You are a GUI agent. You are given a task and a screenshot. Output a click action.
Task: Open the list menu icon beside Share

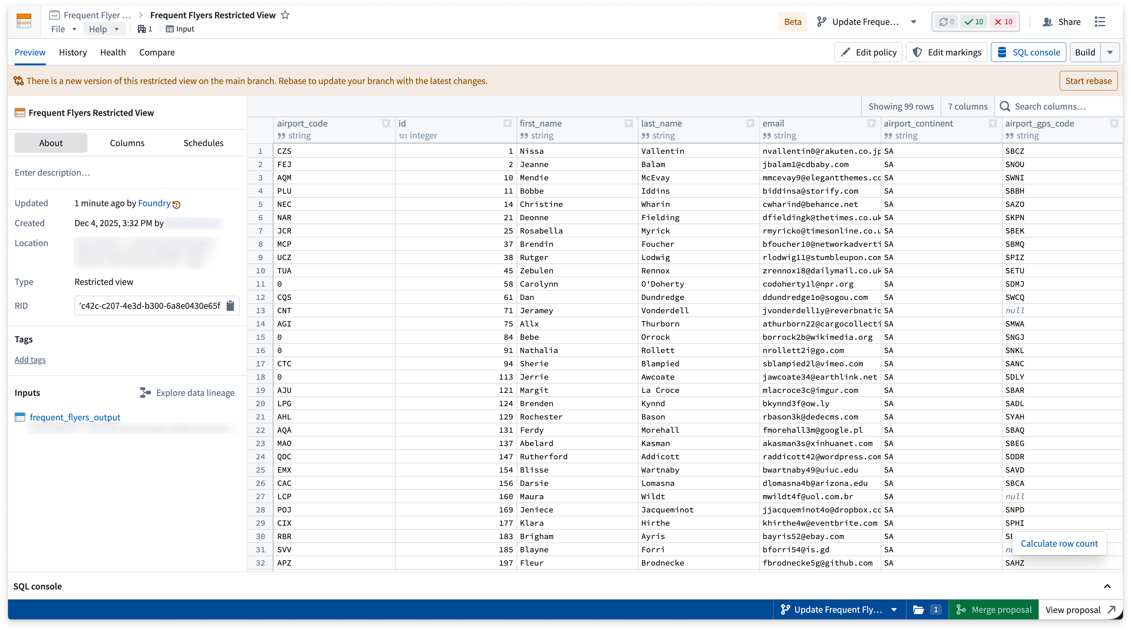(x=1100, y=22)
